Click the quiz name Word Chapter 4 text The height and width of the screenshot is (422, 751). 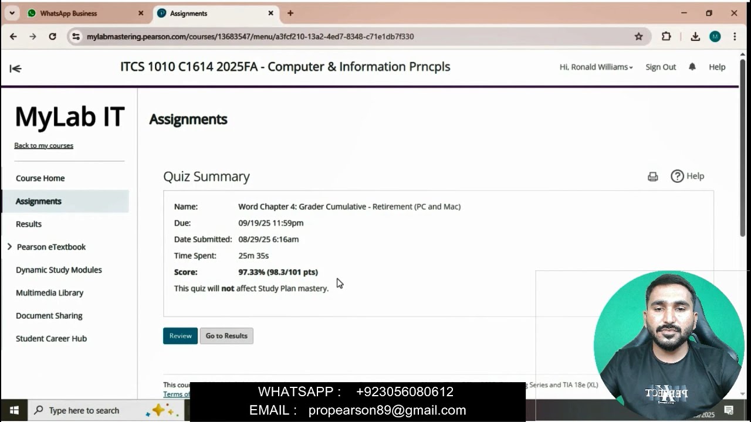click(349, 206)
